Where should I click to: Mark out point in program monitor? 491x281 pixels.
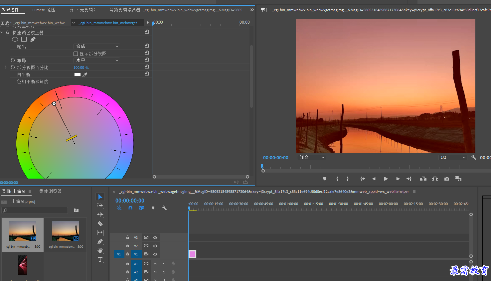[x=348, y=179]
